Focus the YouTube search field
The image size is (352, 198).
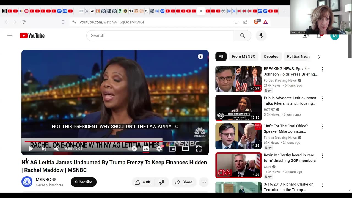click(x=160, y=35)
